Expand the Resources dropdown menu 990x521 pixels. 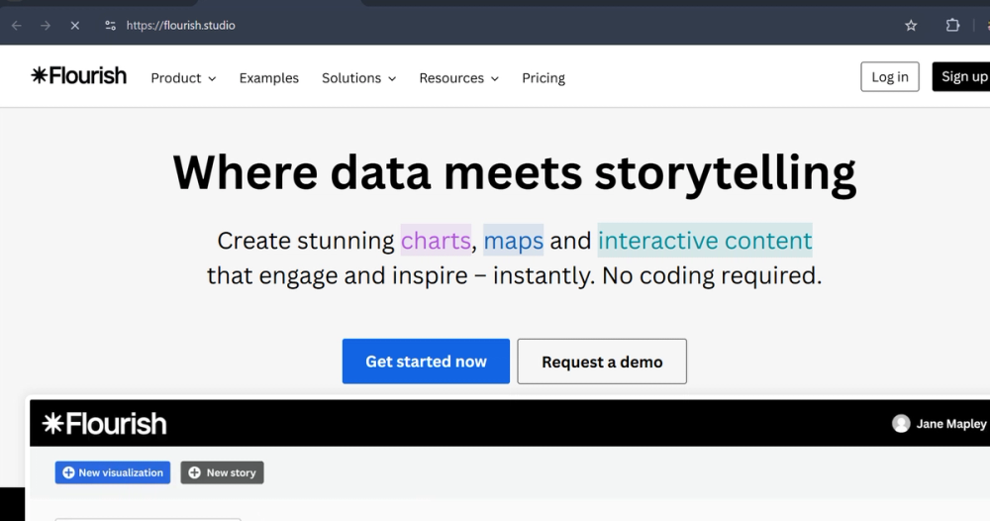[459, 78]
